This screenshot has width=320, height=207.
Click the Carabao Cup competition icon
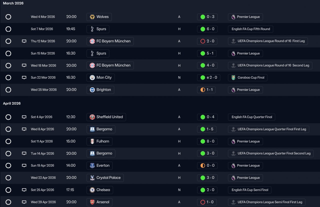click(233, 77)
